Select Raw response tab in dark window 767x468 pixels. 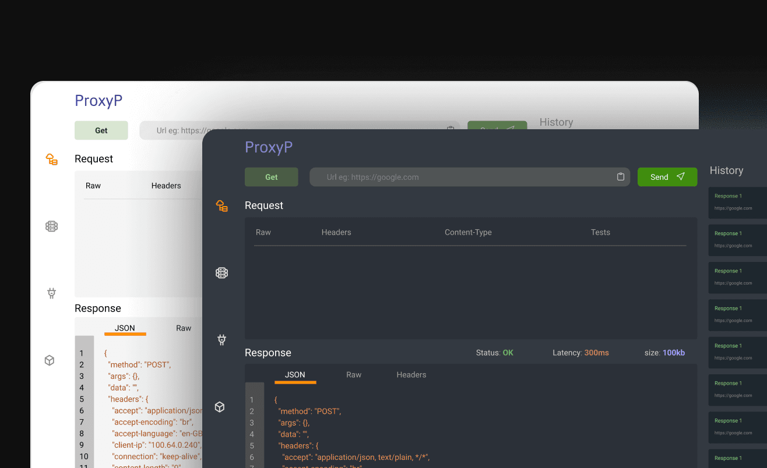click(x=354, y=375)
